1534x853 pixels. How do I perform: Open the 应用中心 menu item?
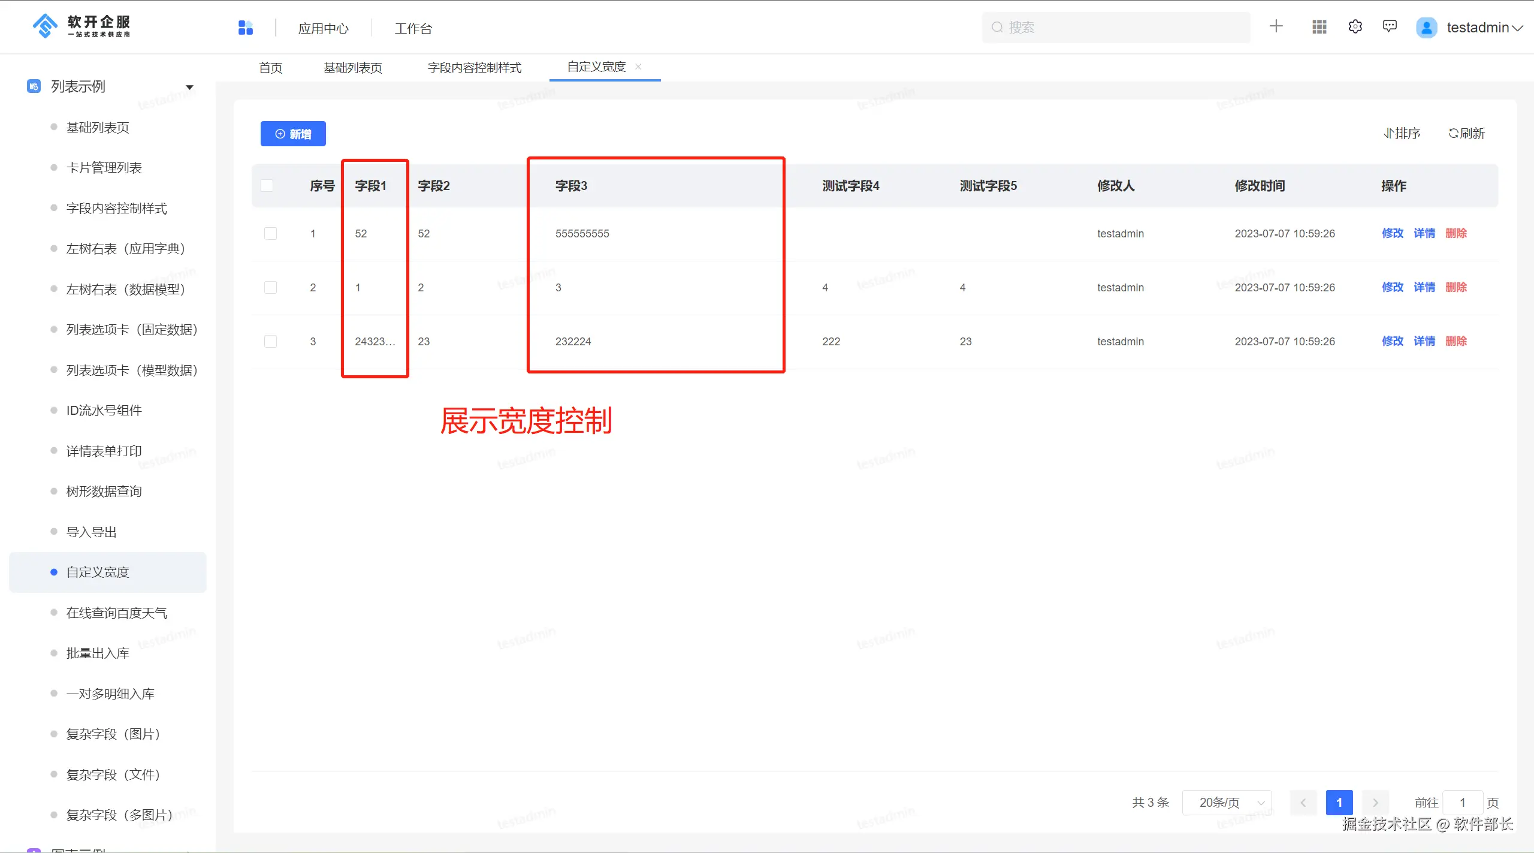323,28
